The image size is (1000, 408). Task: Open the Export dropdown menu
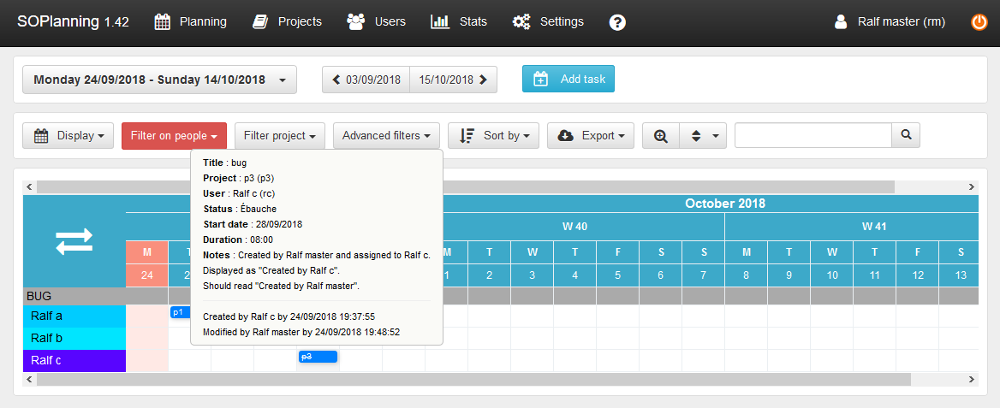click(590, 135)
